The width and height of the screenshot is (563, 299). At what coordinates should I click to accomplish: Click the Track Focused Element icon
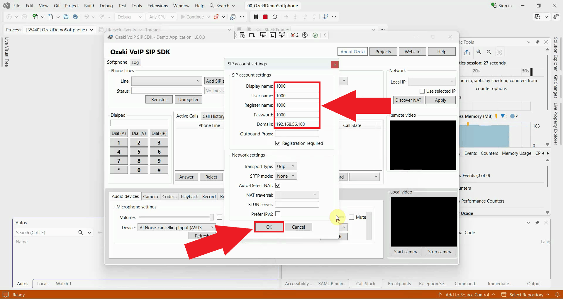click(282, 35)
